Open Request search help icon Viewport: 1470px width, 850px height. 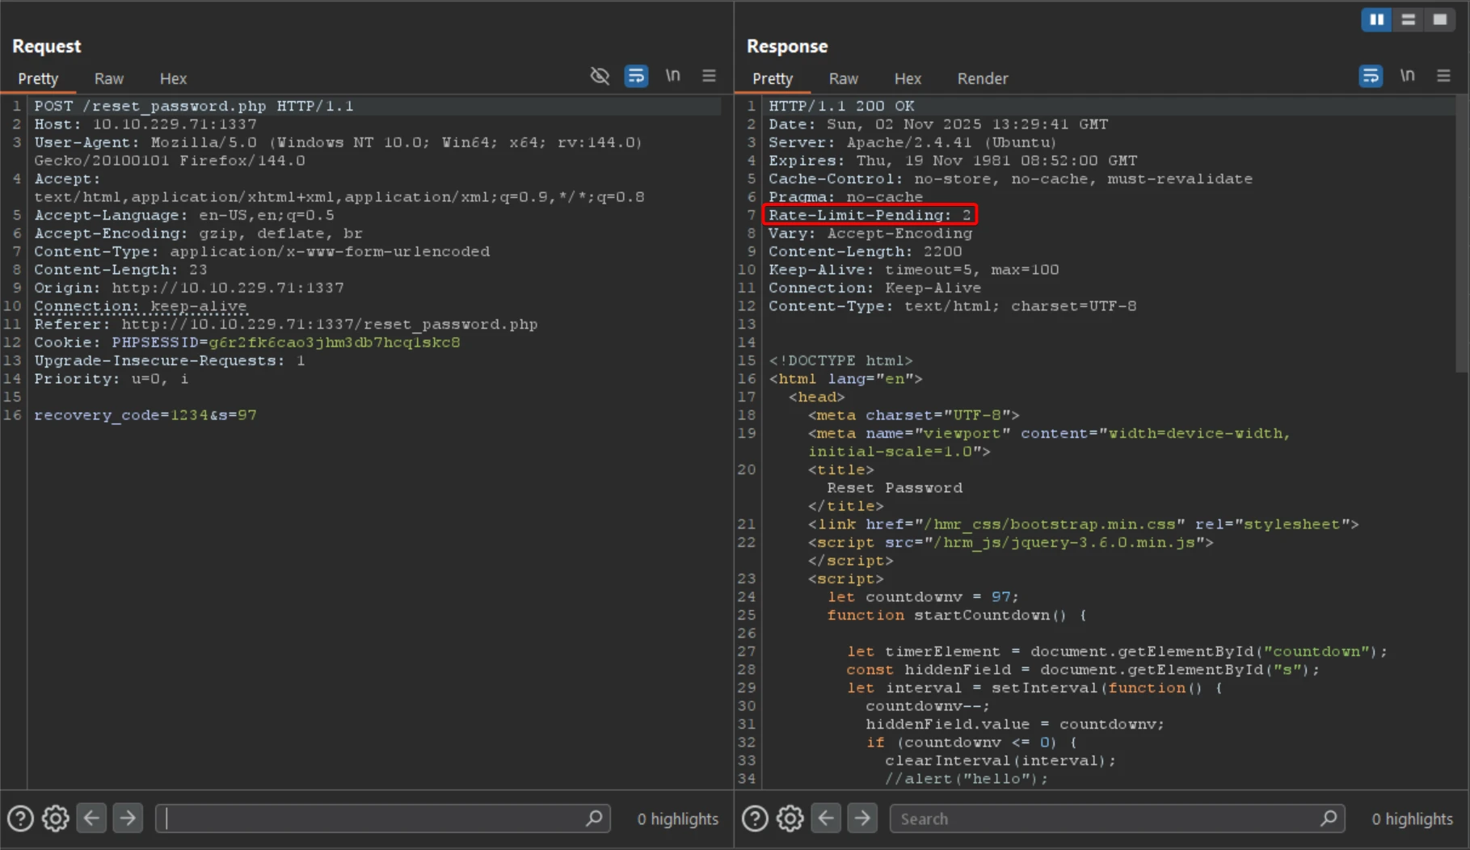[x=20, y=818]
